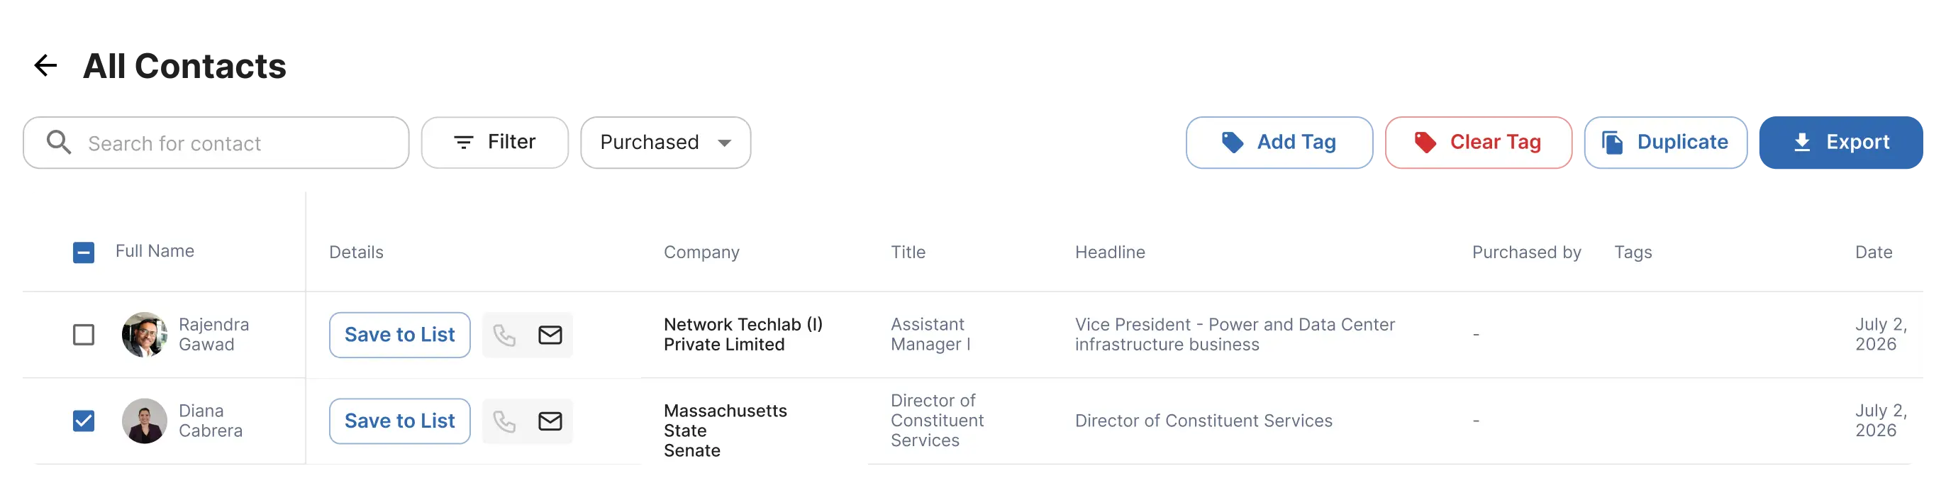Image resolution: width=1946 pixels, height=488 pixels.
Task: Focus the Search for contact field
Action: click(216, 142)
